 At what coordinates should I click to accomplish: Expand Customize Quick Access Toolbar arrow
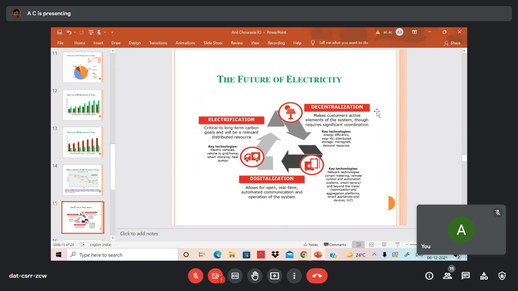coord(112,32)
